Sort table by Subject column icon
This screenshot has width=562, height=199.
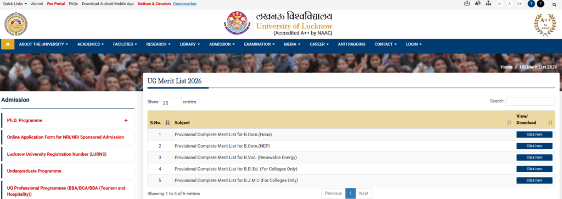coord(509,122)
